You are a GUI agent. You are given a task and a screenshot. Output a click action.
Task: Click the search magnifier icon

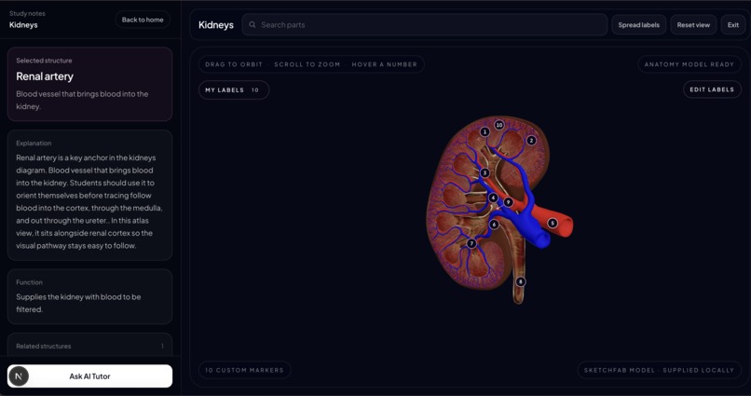[x=253, y=24]
